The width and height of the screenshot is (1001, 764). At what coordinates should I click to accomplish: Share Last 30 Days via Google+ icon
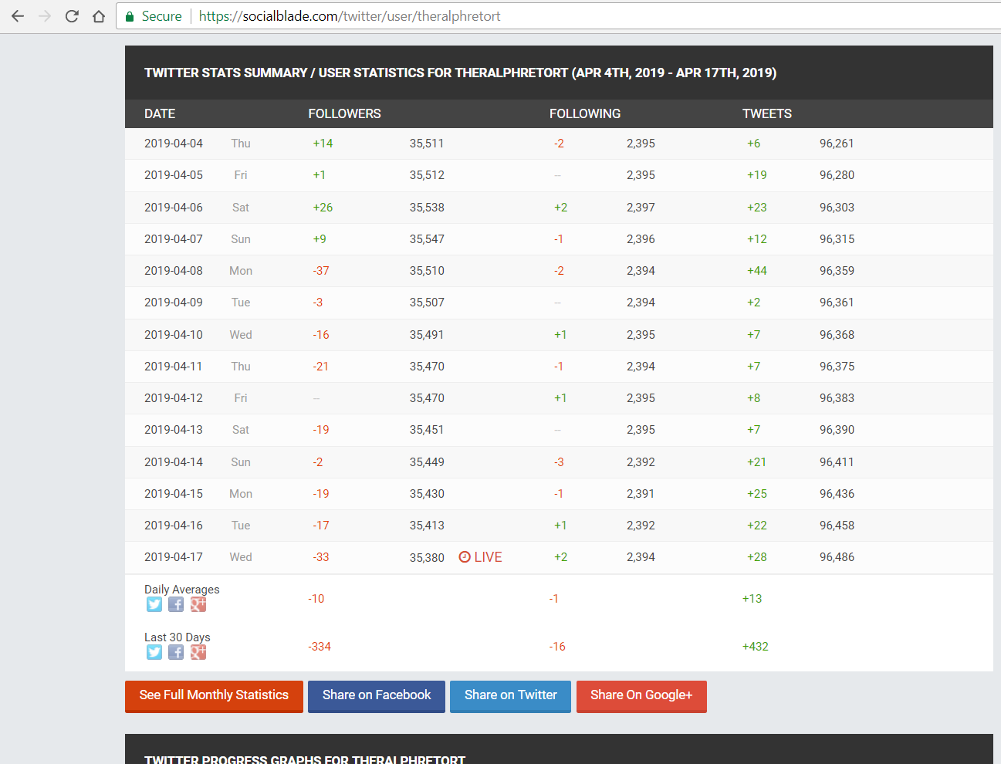tap(198, 652)
